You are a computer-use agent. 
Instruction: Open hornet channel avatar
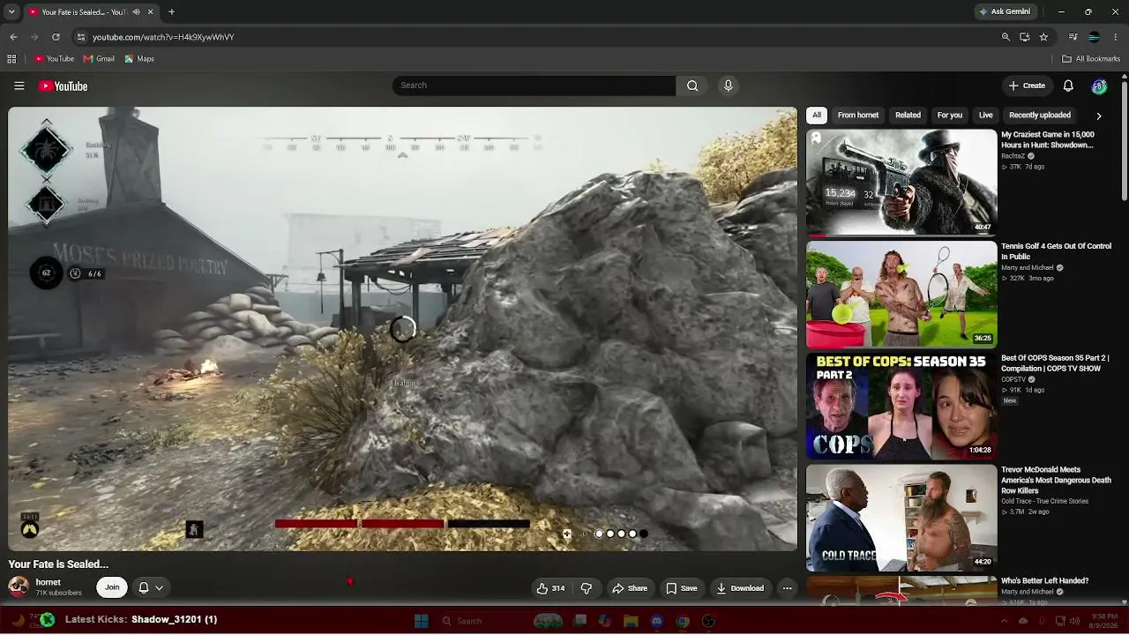19,586
